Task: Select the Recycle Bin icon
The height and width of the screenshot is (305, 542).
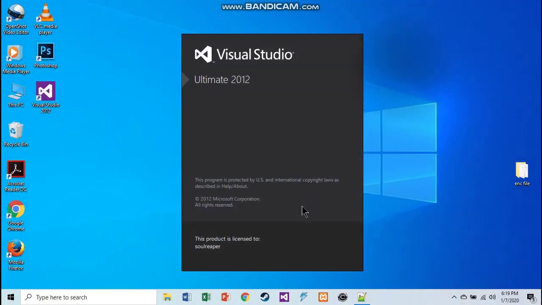Action: click(16, 134)
